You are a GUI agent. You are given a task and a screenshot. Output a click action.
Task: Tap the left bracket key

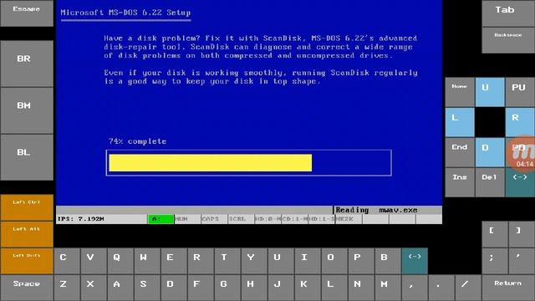495,234
